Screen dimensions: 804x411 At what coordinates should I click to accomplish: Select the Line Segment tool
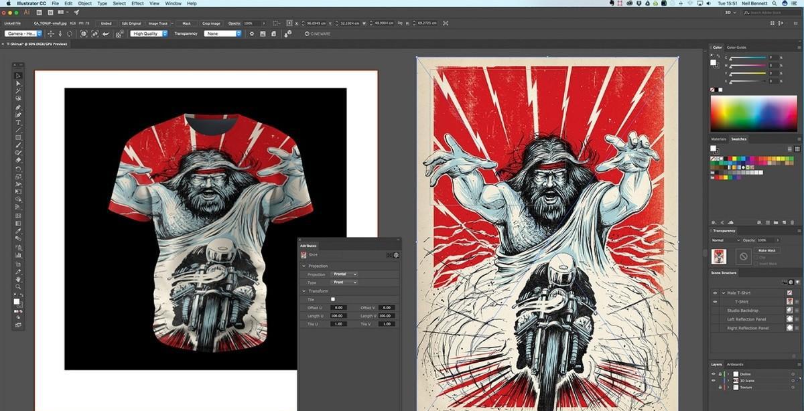click(18, 130)
